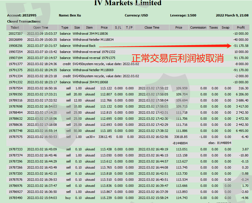Click the IV Markets Limited title
This screenshot has width=252, height=203.
coord(128,3)
